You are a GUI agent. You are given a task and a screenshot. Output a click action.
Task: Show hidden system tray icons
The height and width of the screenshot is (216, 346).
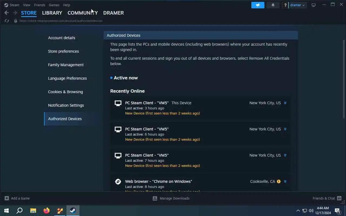click(x=298, y=211)
